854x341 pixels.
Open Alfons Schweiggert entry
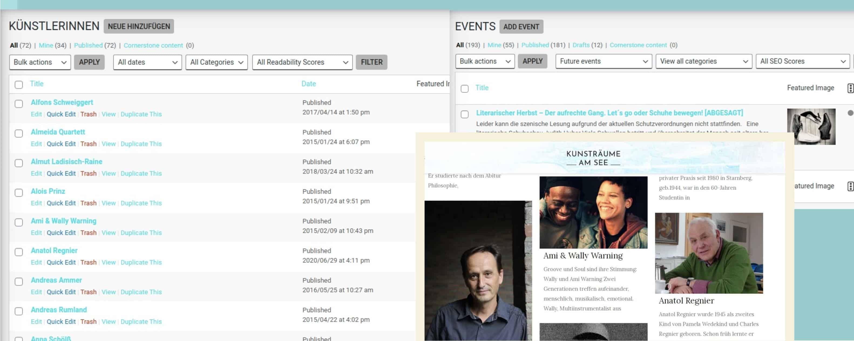(62, 103)
